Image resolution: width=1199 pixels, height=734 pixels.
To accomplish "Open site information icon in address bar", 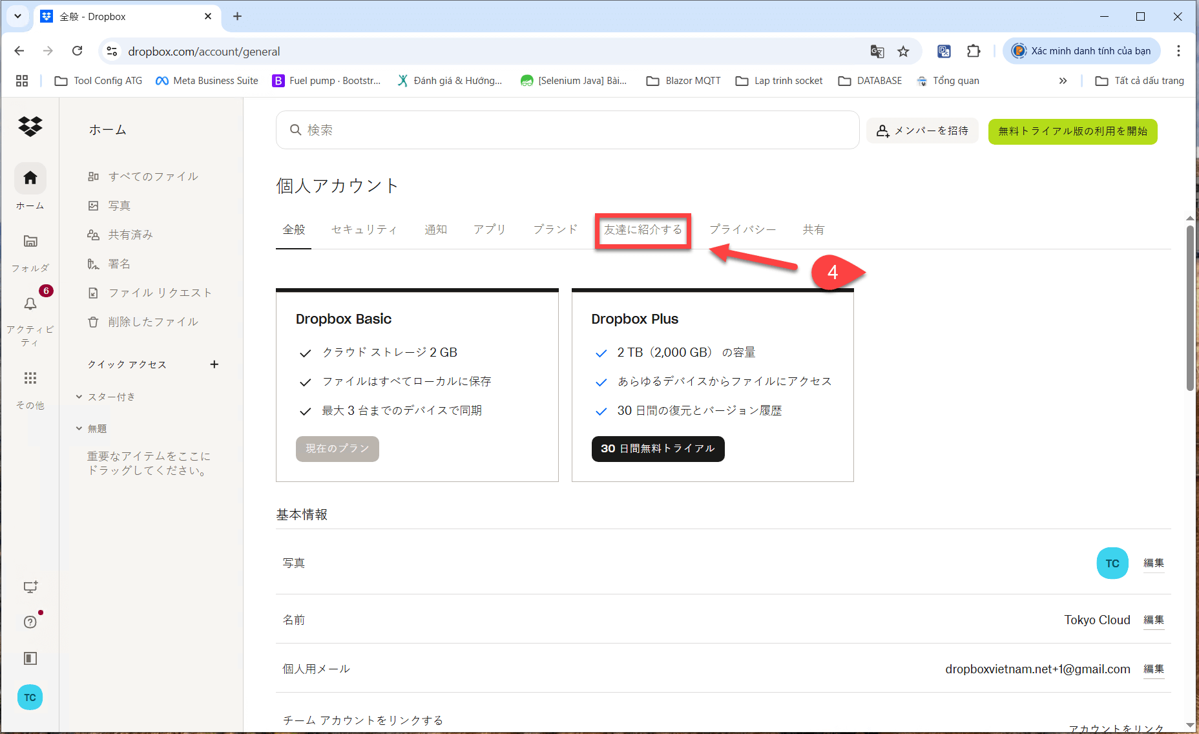I will pyautogui.click(x=112, y=51).
